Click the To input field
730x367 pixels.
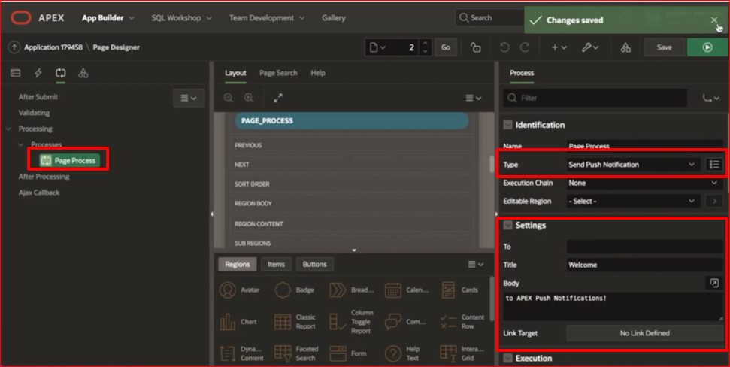coord(645,247)
